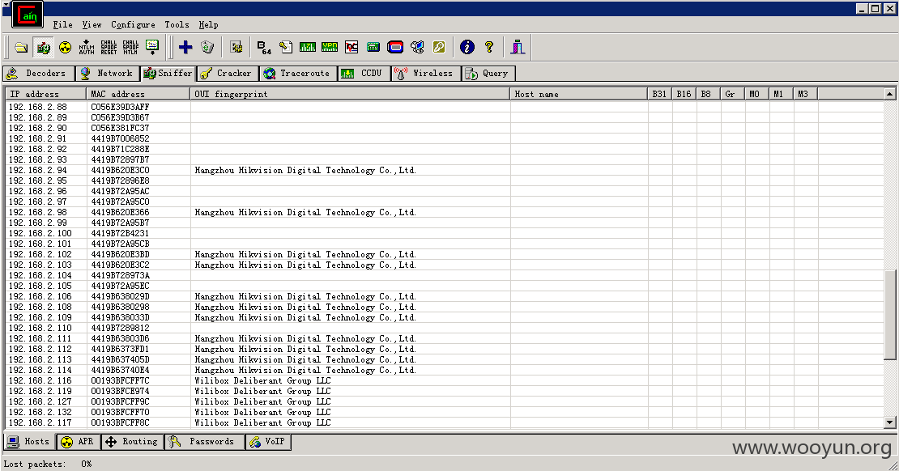Select MAC address C056E381FC37
Image resolution: width=899 pixels, height=471 pixels.
tap(120, 129)
